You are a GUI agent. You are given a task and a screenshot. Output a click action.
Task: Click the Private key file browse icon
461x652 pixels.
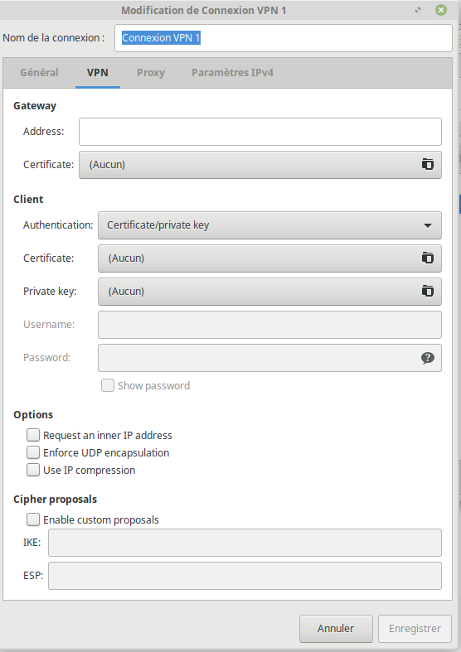coord(427,291)
